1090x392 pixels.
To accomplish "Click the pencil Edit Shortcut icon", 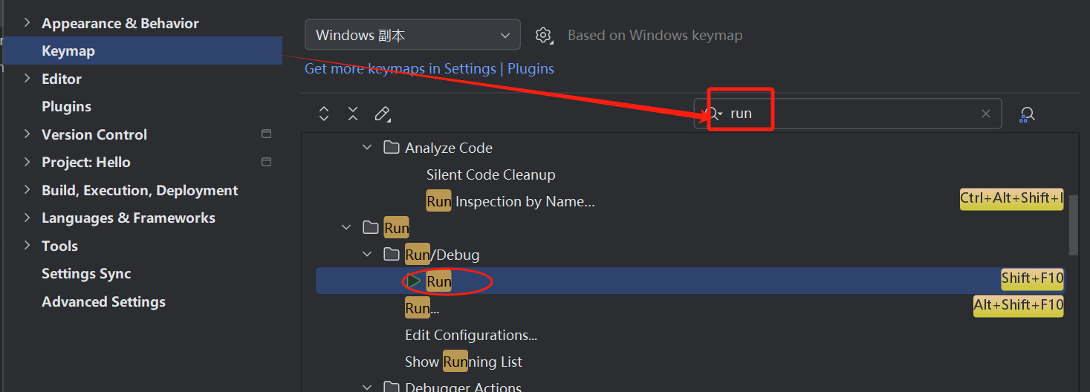I will coord(382,114).
